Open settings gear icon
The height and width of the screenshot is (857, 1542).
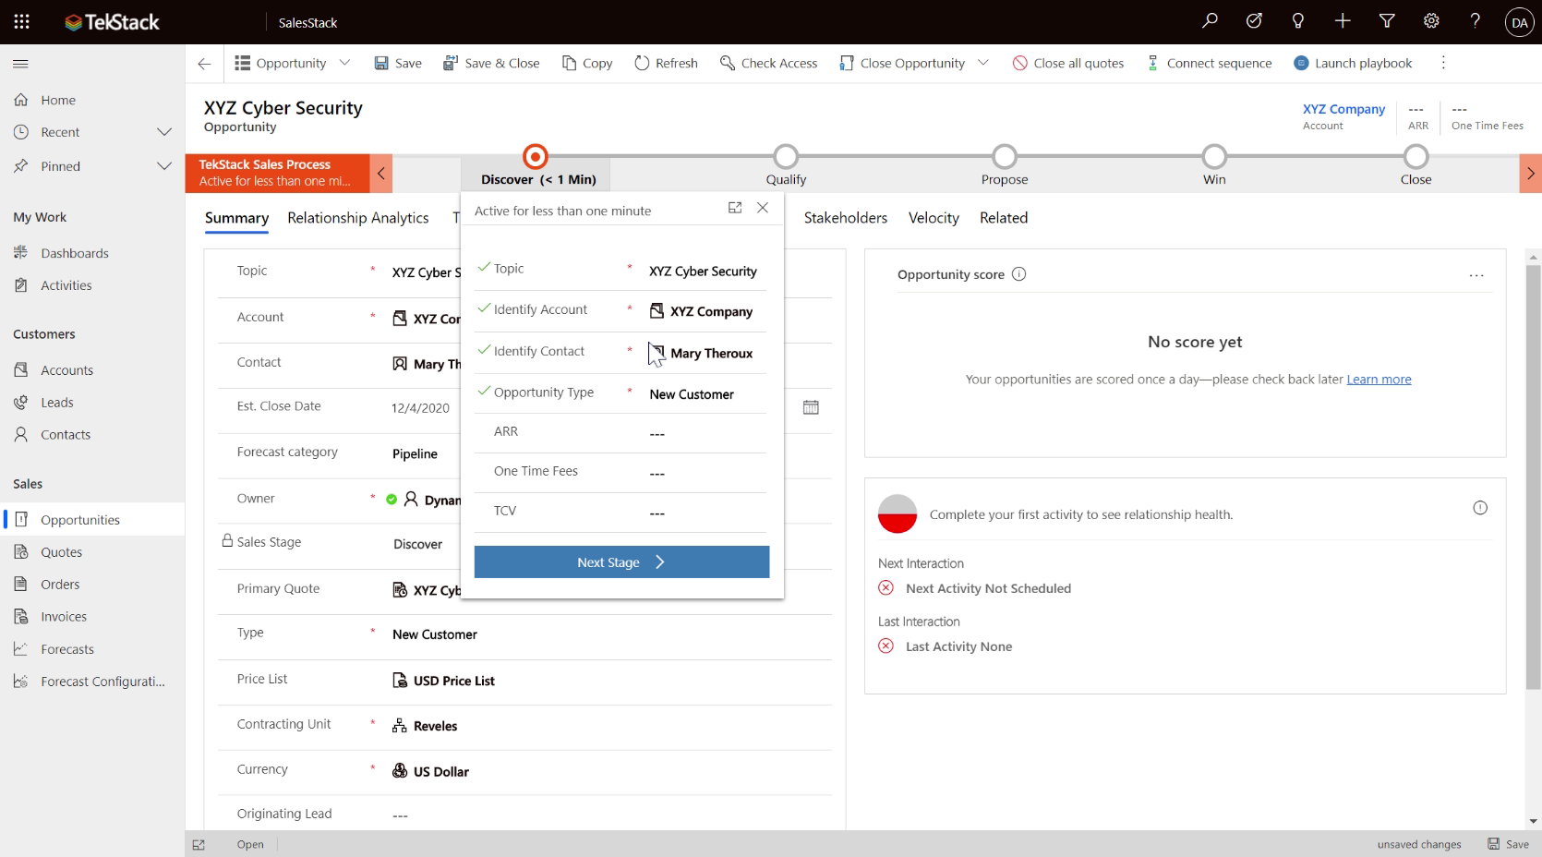coord(1431,21)
